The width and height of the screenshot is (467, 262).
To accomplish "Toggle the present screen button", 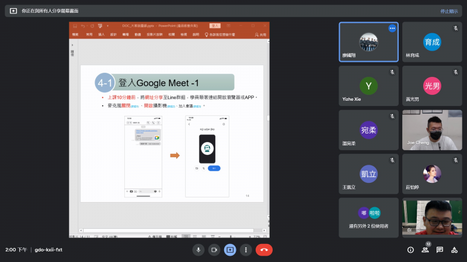I will [230, 249].
